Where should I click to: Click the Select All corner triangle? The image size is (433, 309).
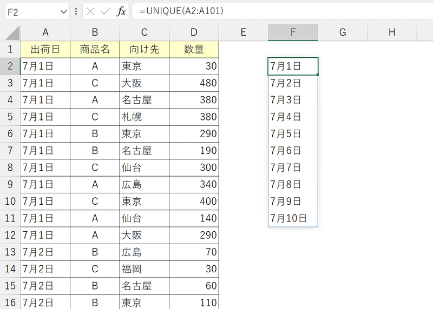[12, 33]
